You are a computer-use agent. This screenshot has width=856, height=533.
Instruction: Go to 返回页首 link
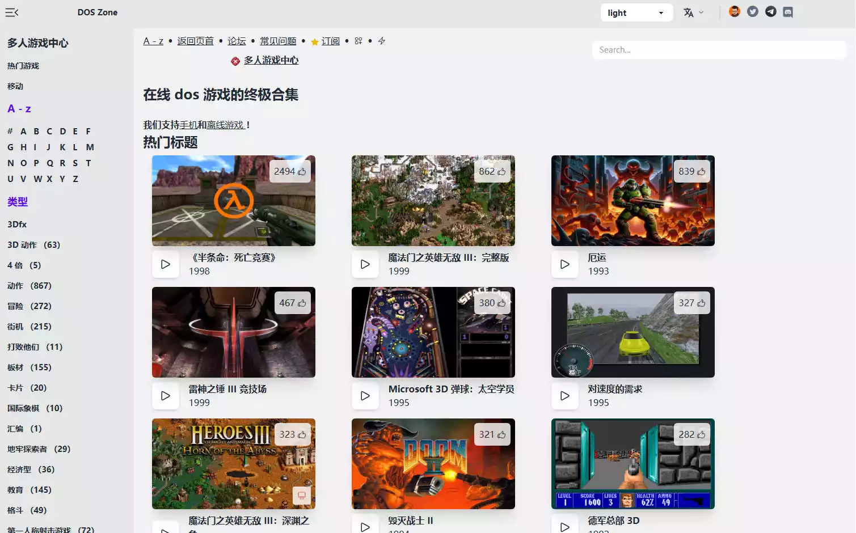pyautogui.click(x=195, y=41)
